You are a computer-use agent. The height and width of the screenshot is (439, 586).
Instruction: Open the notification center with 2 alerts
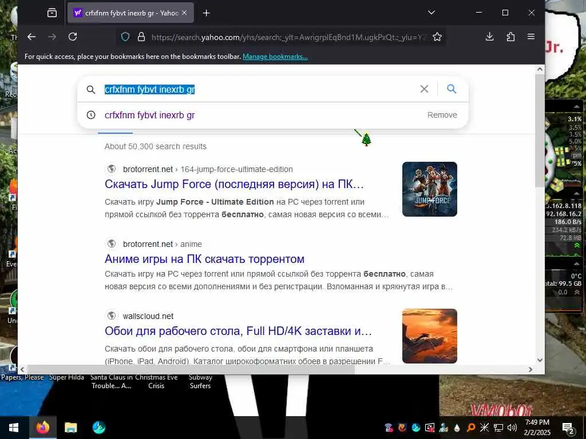(568, 428)
